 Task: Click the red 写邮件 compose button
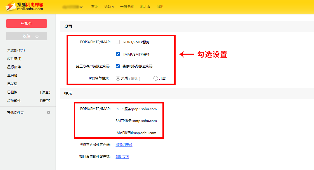coord(27,23)
